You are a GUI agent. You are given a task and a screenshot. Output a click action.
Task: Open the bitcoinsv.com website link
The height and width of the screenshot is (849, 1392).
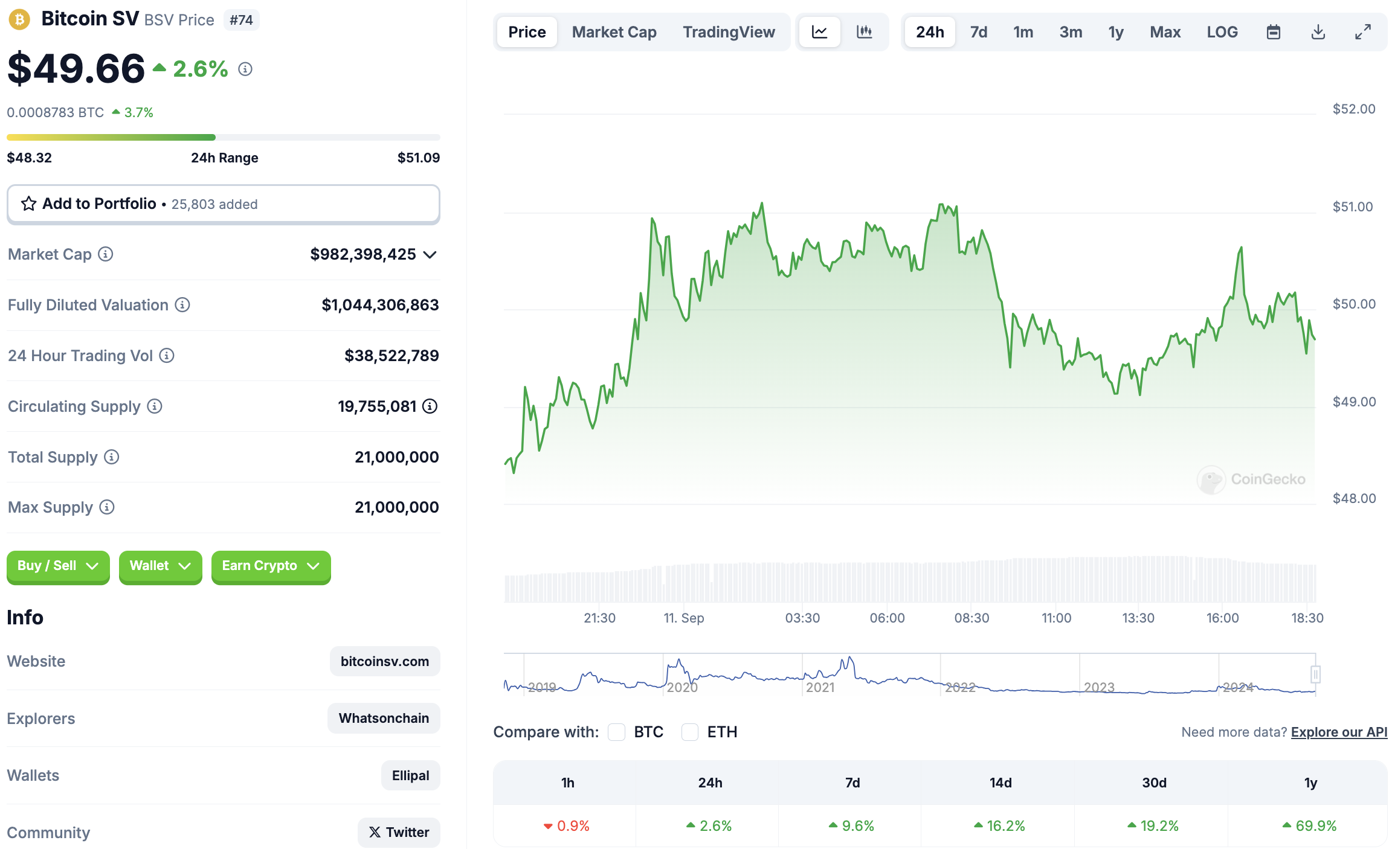[384, 661]
